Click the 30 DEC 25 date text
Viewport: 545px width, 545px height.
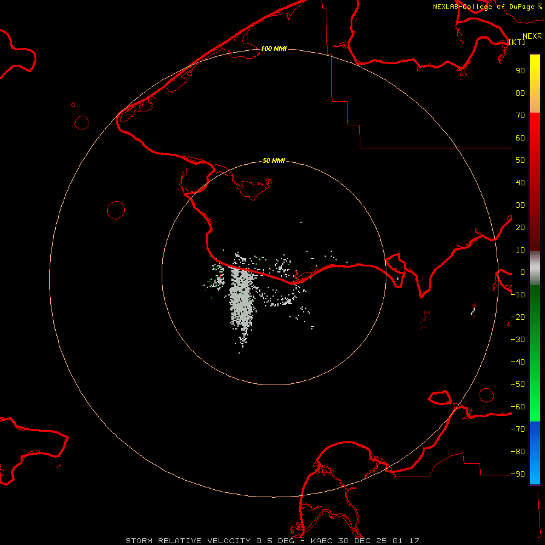(364, 541)
